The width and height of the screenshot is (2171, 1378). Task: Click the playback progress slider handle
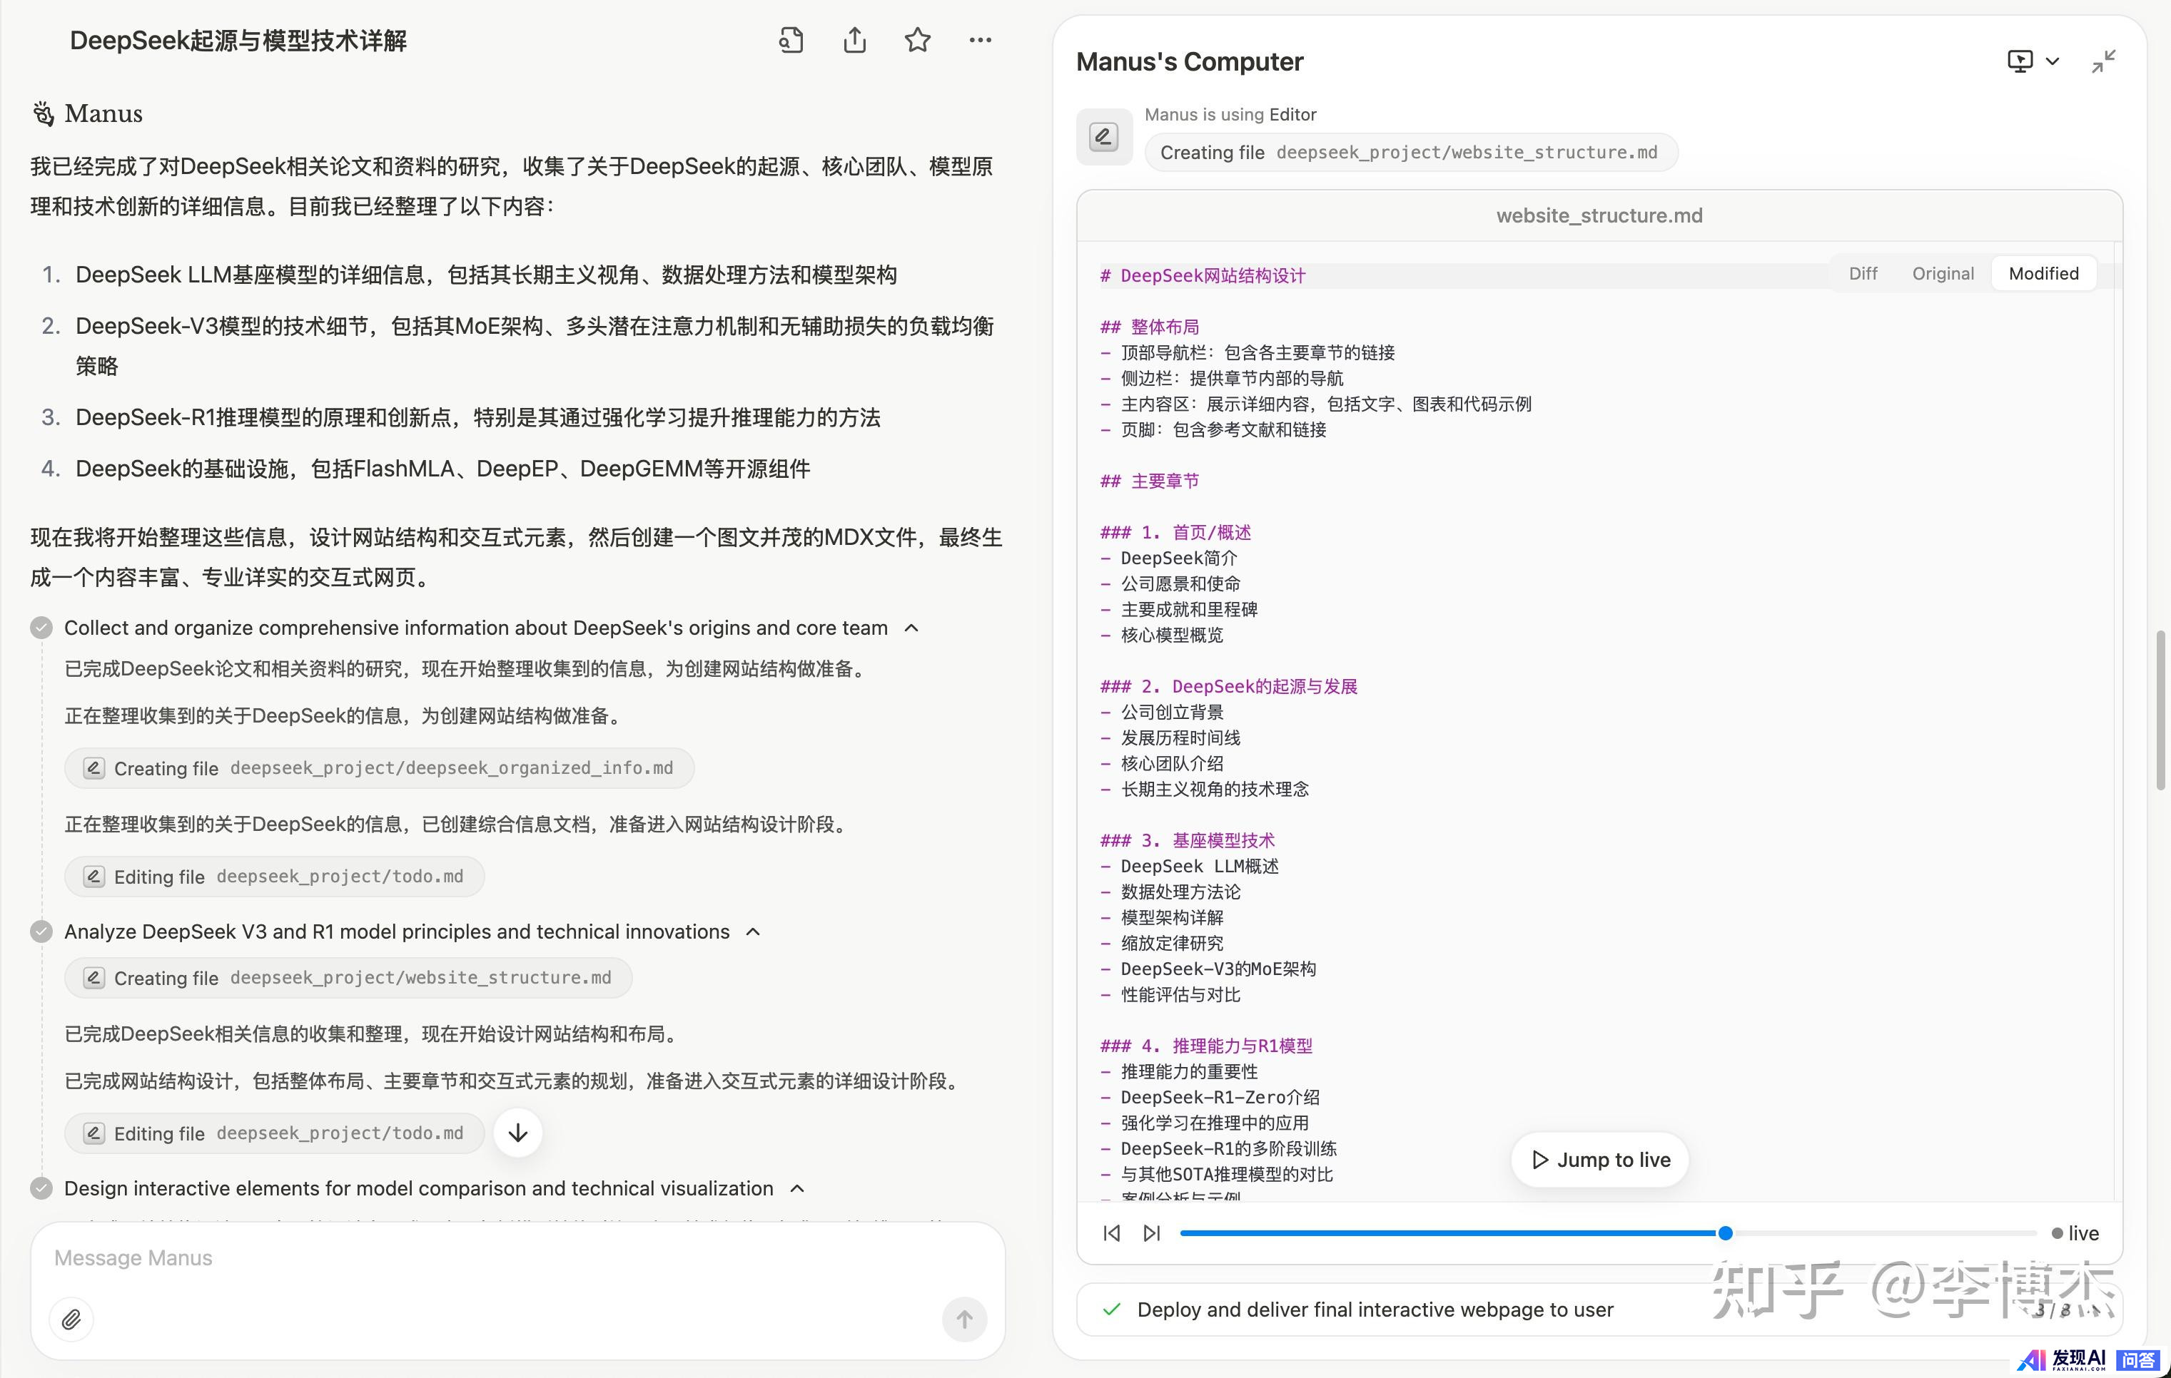(1725, 1233)
